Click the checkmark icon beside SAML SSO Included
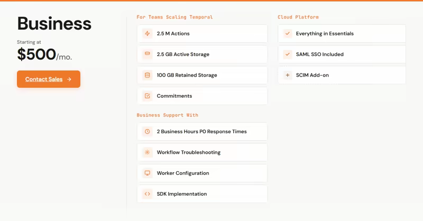The width and height of the screenshot is (423, 221). (x=288, y=54)
